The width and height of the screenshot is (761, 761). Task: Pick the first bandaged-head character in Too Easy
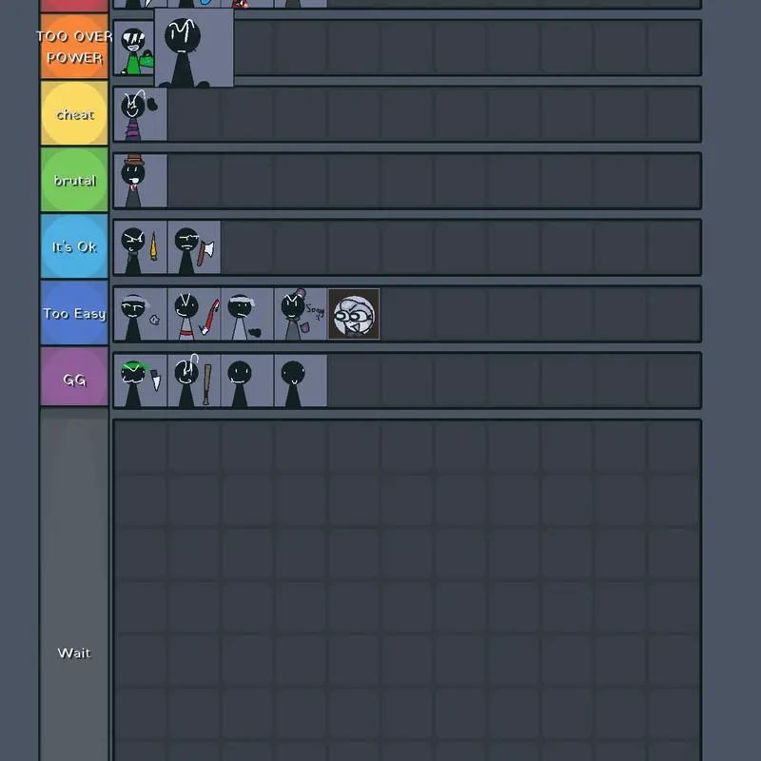click(x=140, y=314)
